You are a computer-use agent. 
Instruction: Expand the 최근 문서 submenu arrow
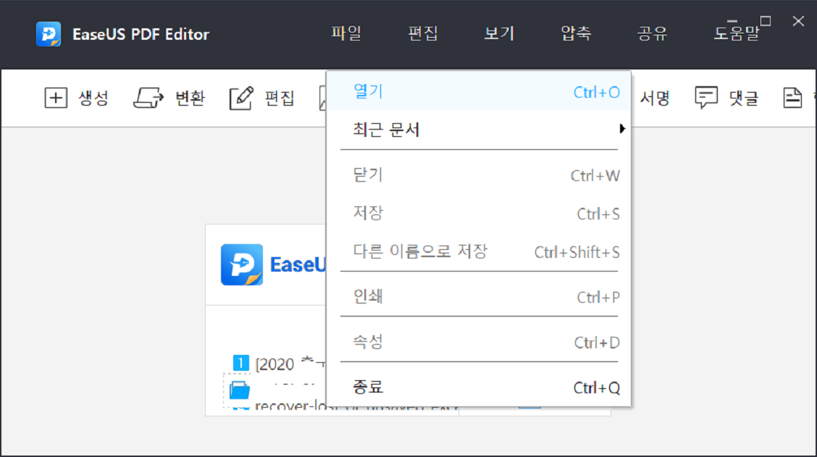point(621,130)
